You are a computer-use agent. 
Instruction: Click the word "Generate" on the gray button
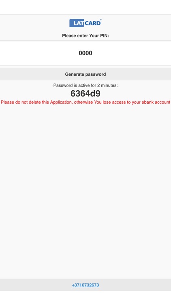pos(74,74)
